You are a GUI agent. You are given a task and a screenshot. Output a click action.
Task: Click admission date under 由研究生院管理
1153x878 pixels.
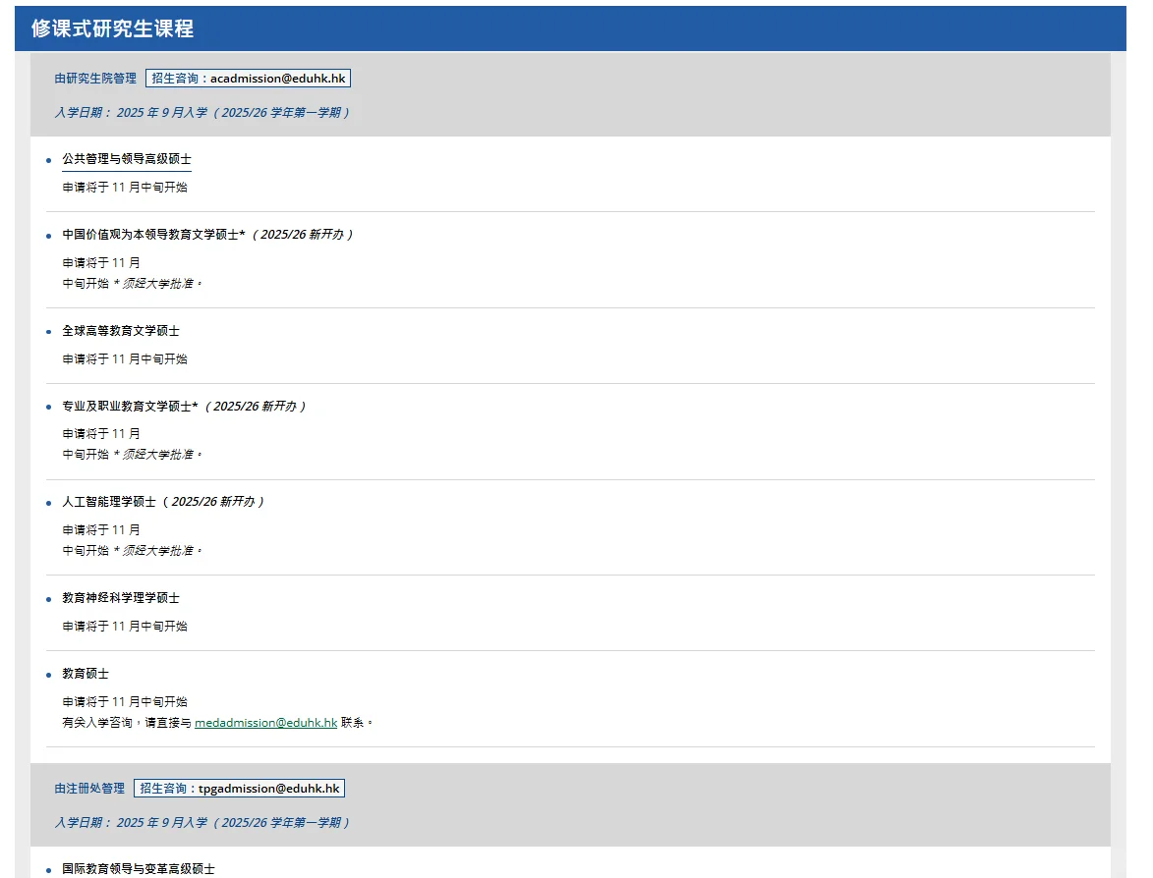[x=202, y=112]
